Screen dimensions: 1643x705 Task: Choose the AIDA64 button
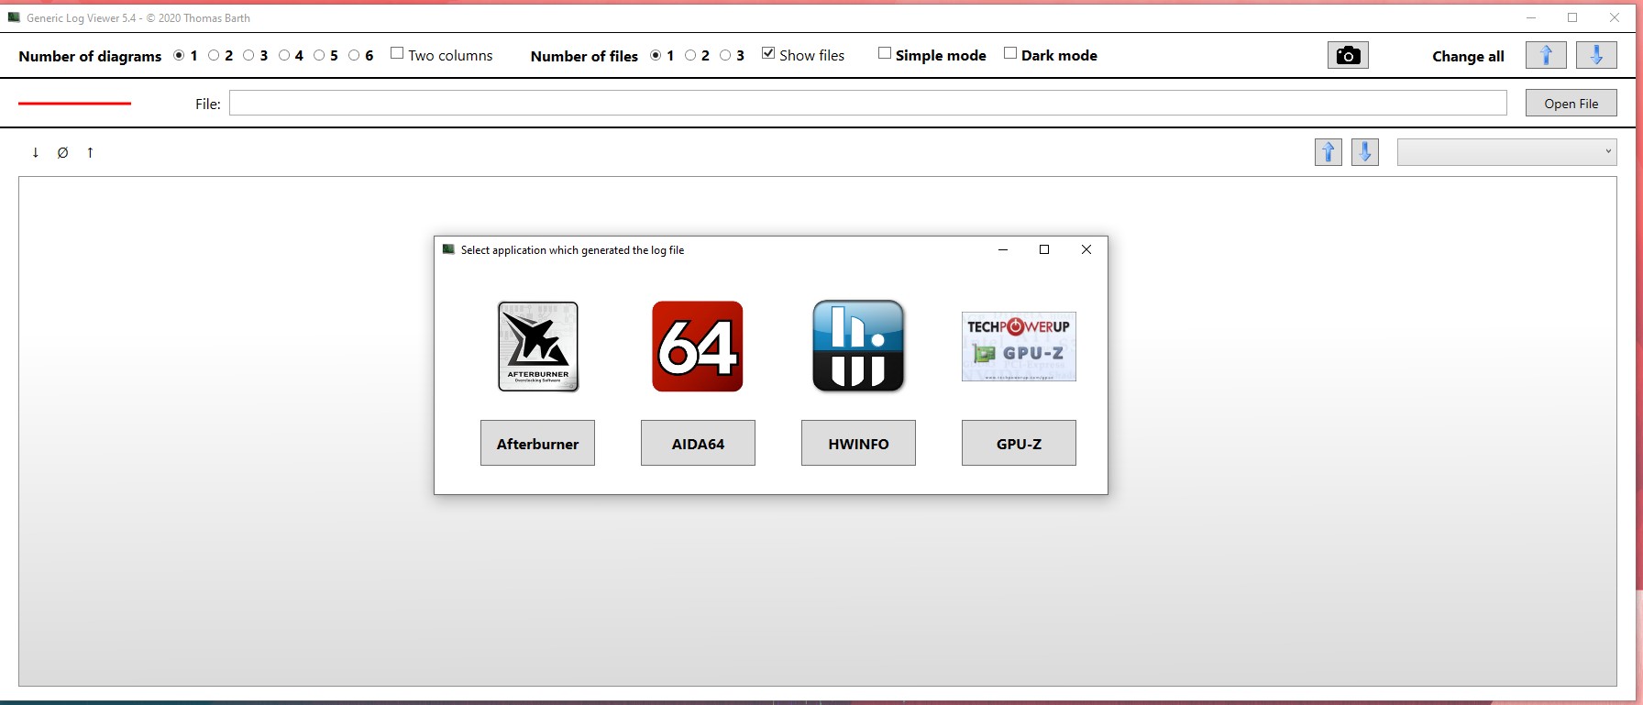pos(698,443)
